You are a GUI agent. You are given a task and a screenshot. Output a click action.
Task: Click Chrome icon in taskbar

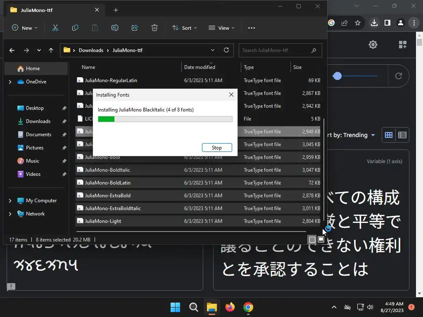click(x=248, y=307)
